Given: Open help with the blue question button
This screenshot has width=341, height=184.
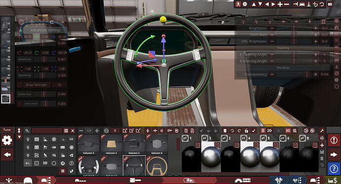Looking at the screenshot, I should click(334, 169).
